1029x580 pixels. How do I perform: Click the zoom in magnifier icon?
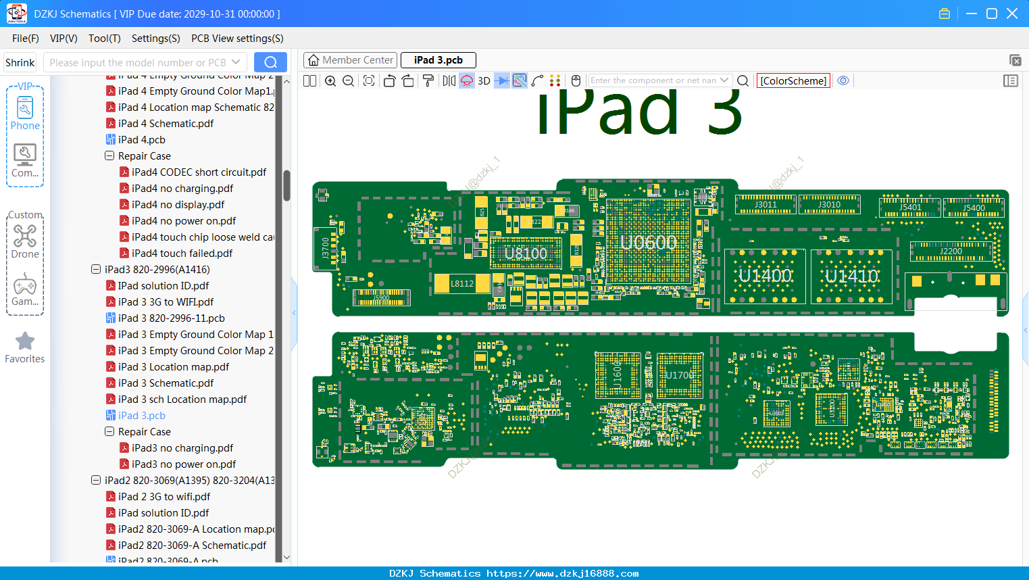click(x=330, y=80)
